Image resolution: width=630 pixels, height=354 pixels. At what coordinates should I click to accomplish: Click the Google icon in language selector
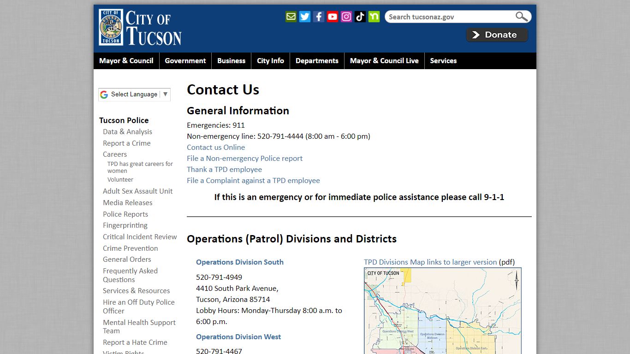coord(104,94)
